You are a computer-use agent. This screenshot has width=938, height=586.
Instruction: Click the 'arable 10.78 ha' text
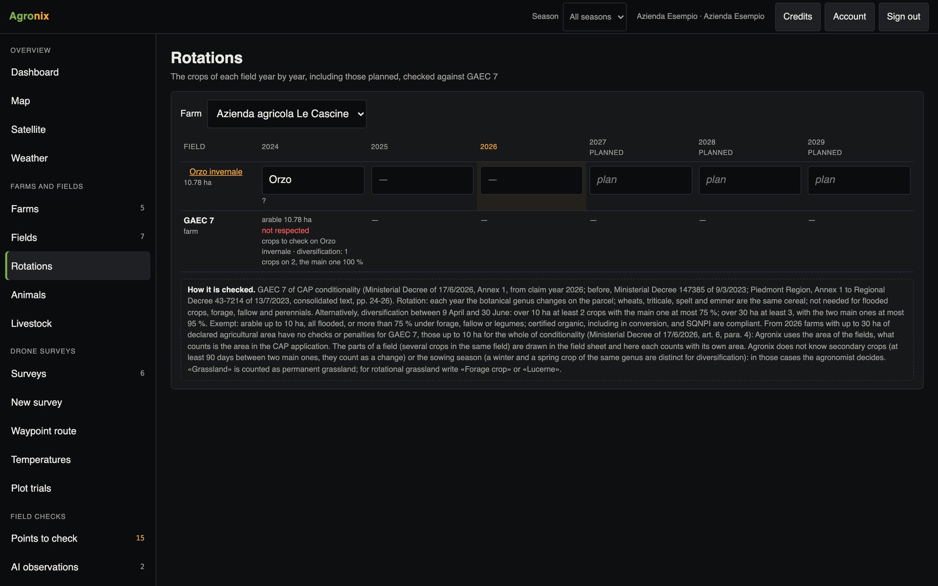(286, 220)
